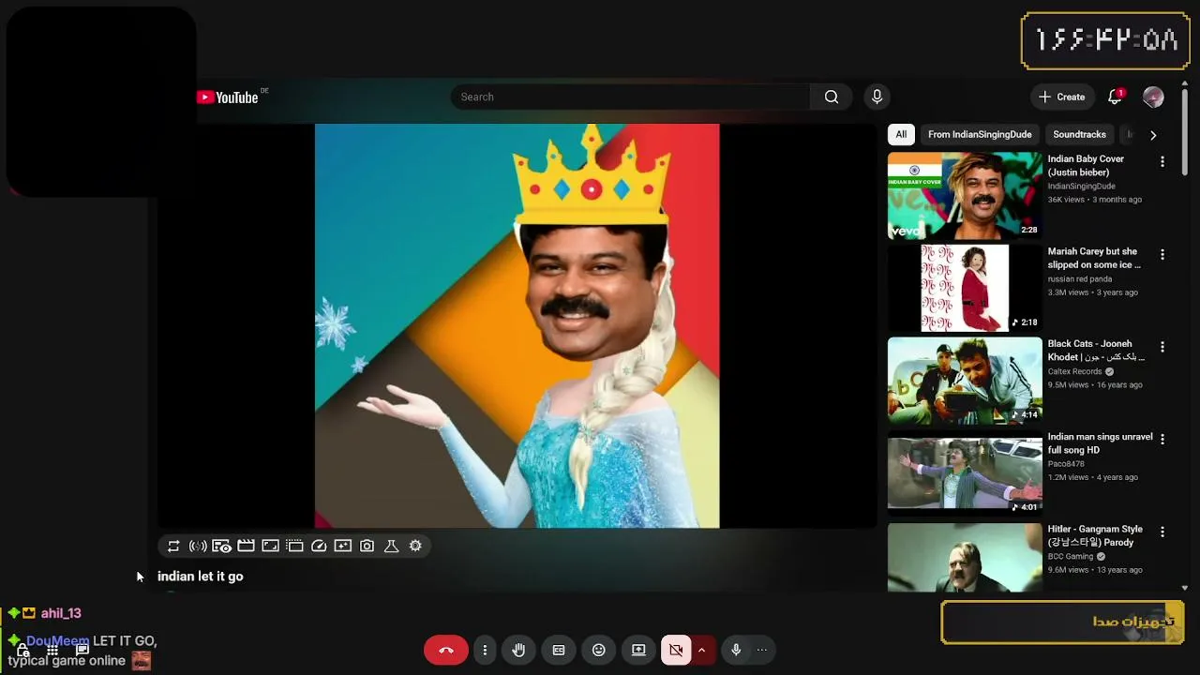Take a screenshot with the camera icon
The height and width of the screenshot is (675, 1200).
pos(367,546)
